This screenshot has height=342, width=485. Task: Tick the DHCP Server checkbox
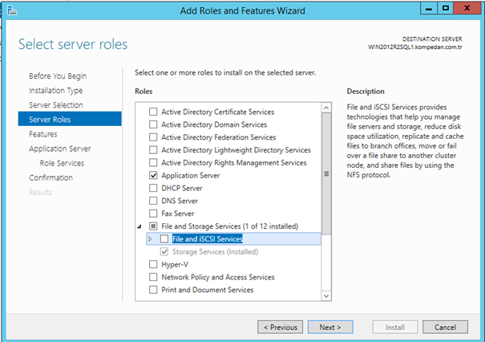154,188
